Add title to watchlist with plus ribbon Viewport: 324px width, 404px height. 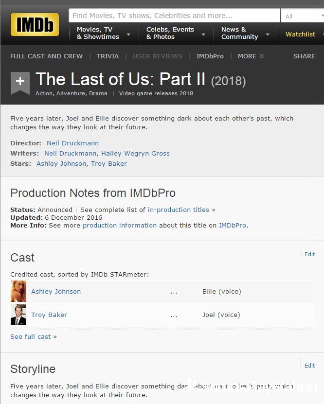pyautogui.click(x=20, y=82)
